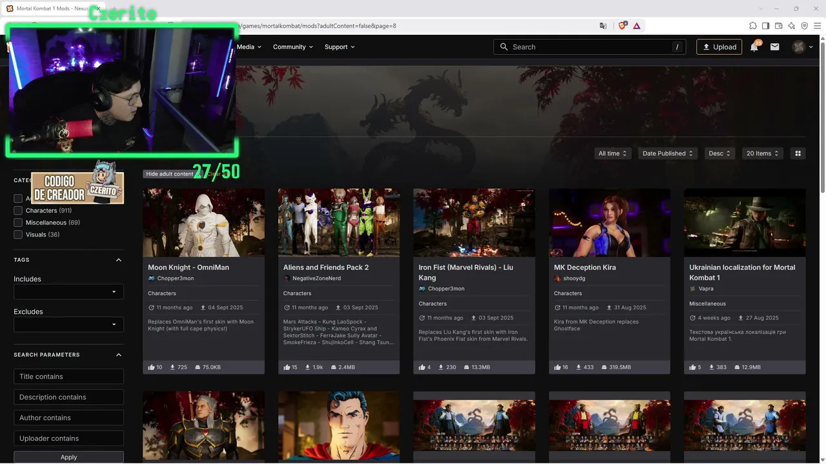This screenshot has height=464, width=826.
Task: Open the Excludes tags dropdown
Action: click(68, 324)
